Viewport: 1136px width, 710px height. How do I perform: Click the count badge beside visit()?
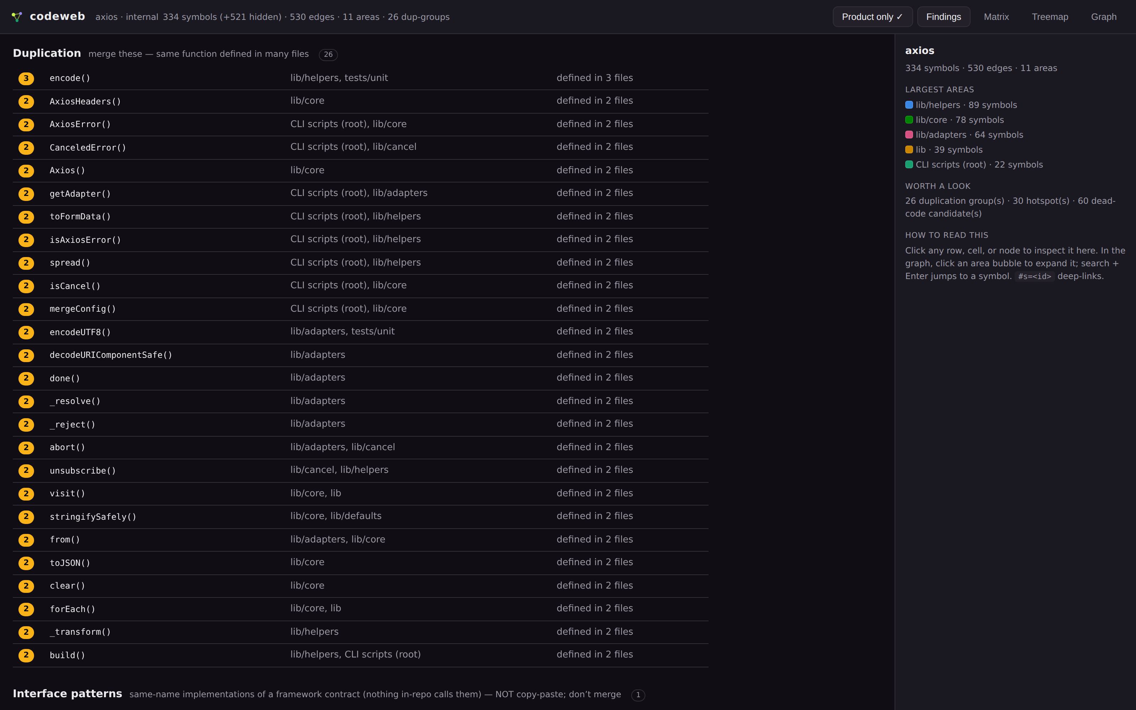coord(26,493)
